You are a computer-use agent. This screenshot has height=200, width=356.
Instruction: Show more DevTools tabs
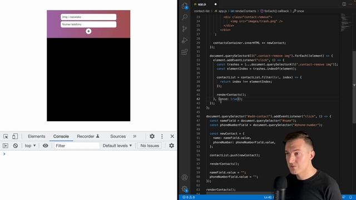point(135,136)
